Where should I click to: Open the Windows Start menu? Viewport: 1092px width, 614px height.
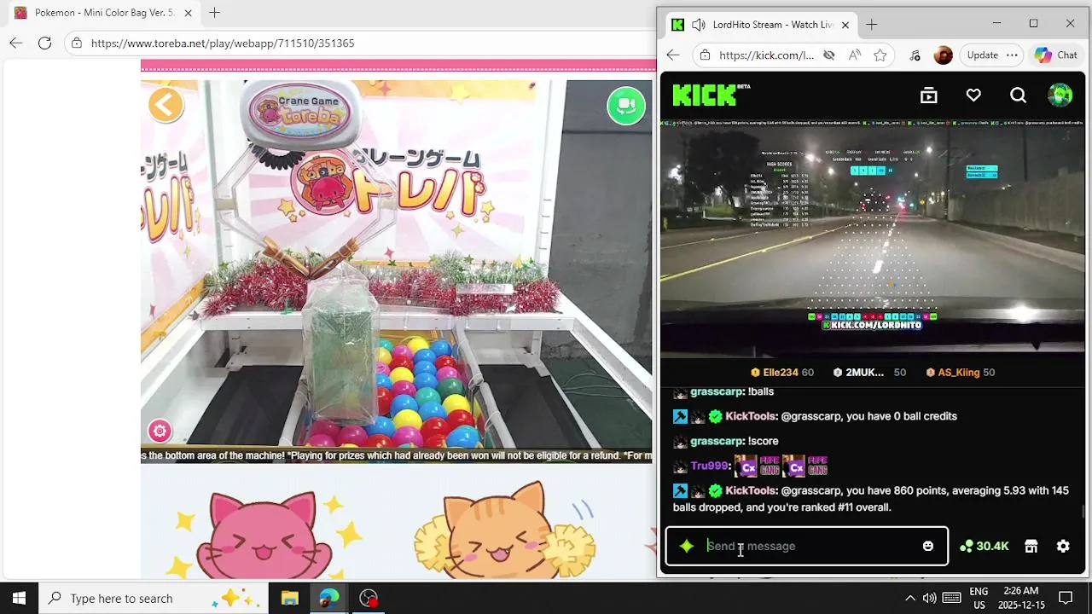[19, 598]
